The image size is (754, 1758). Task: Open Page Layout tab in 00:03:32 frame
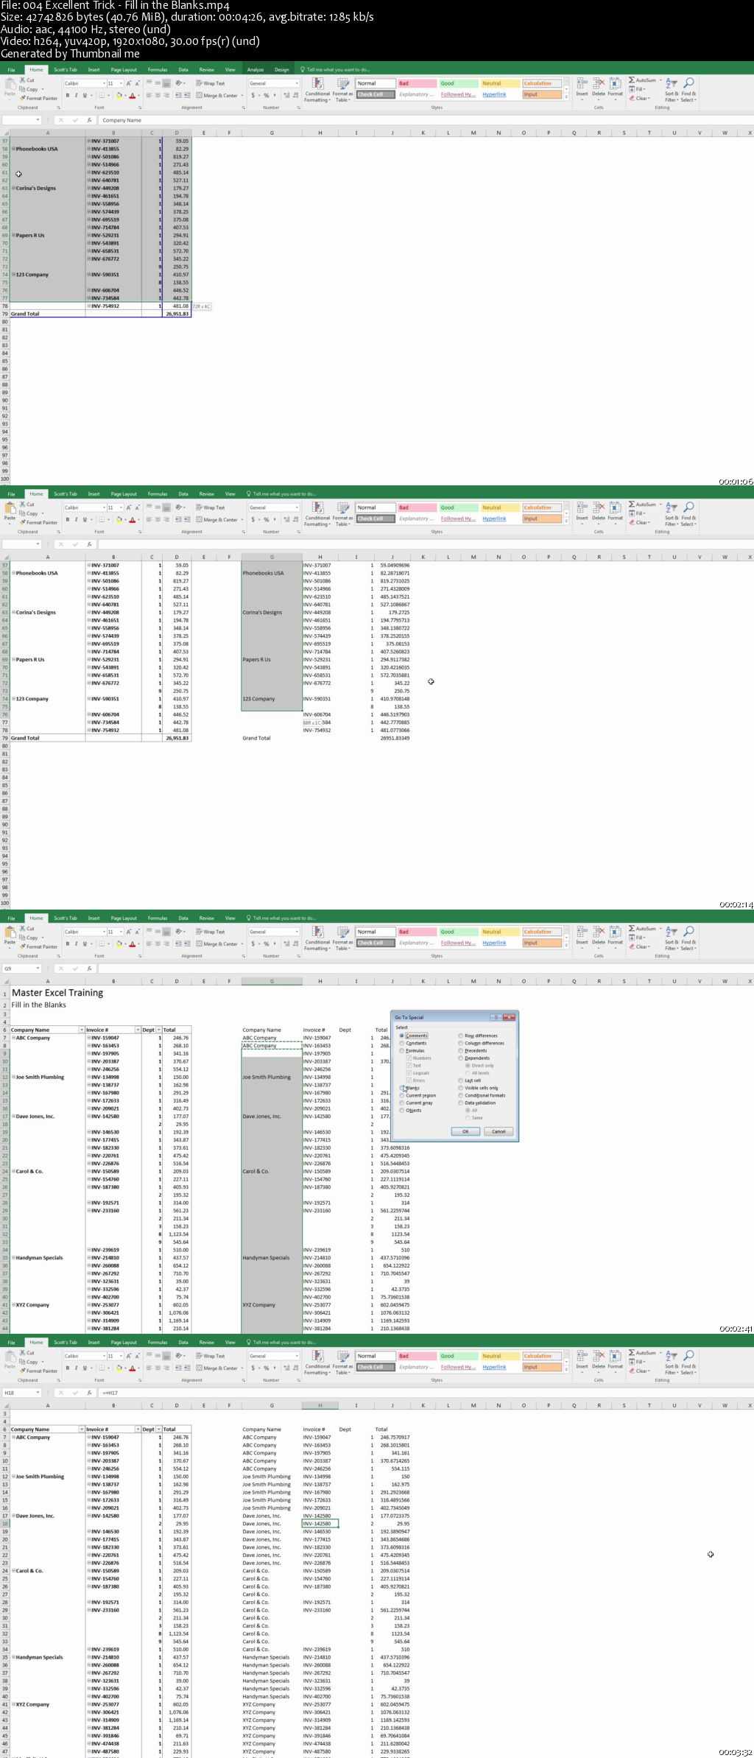pos(124,1343)
